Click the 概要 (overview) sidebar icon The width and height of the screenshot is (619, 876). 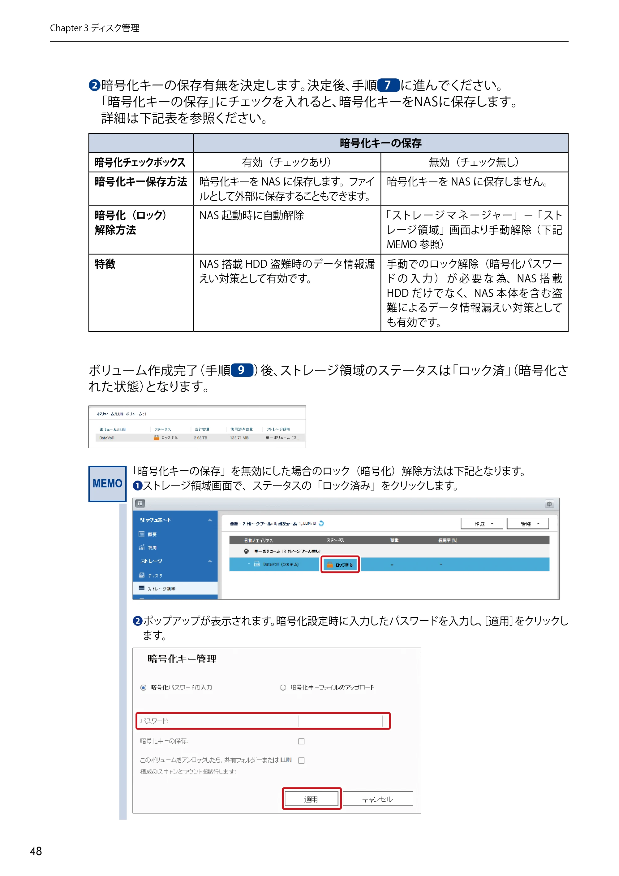tap(141, 534)
